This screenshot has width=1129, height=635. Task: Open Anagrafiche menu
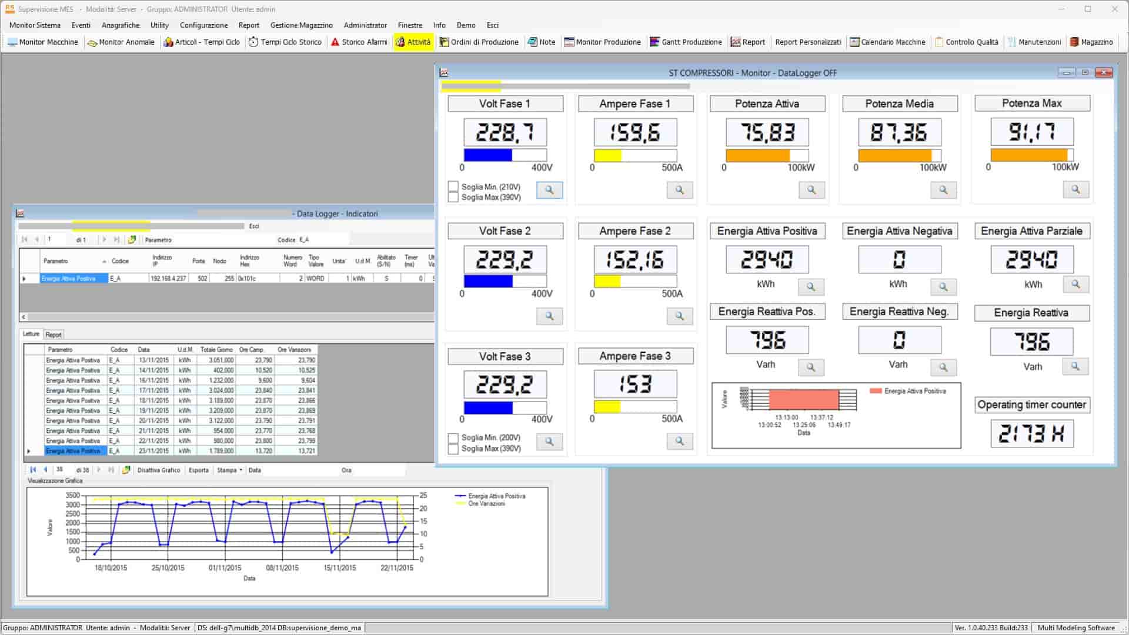[x=121, y=25]
